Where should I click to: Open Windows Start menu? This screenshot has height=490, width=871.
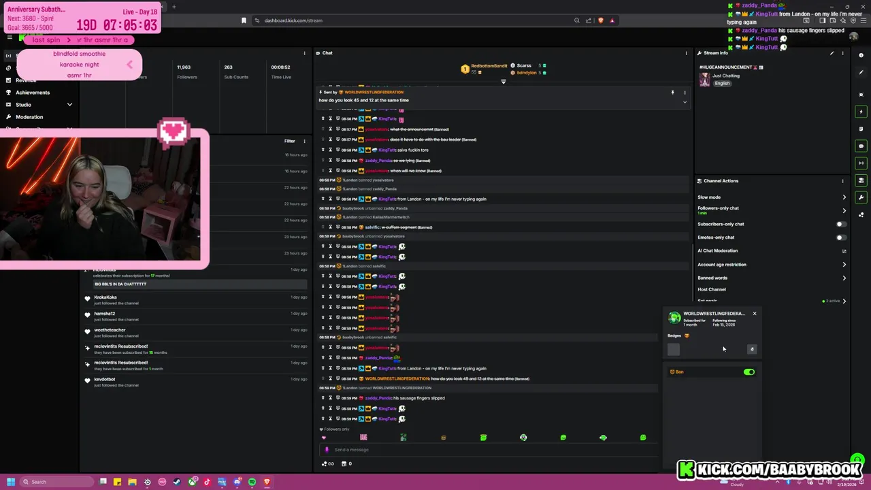coord(11,482)
